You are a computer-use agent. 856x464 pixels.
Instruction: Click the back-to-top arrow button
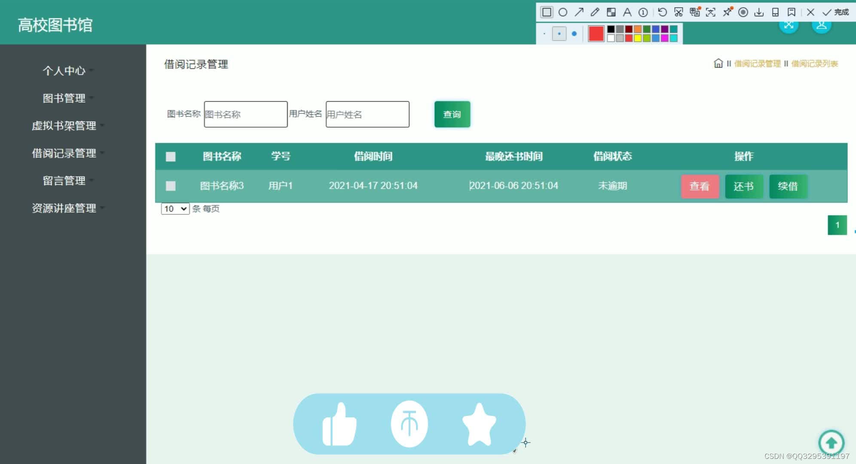[x=831, y=443]
